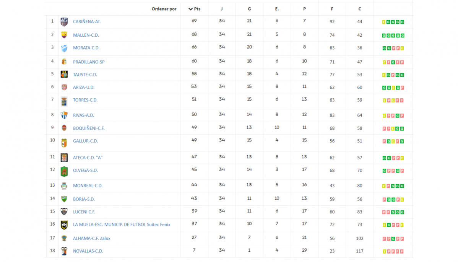Click the Cariñena-AT. team crest
The image size is (458, 262).
pos(64,22)
